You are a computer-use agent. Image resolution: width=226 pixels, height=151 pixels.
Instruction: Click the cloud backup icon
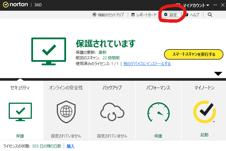click(x=112, y=112)
